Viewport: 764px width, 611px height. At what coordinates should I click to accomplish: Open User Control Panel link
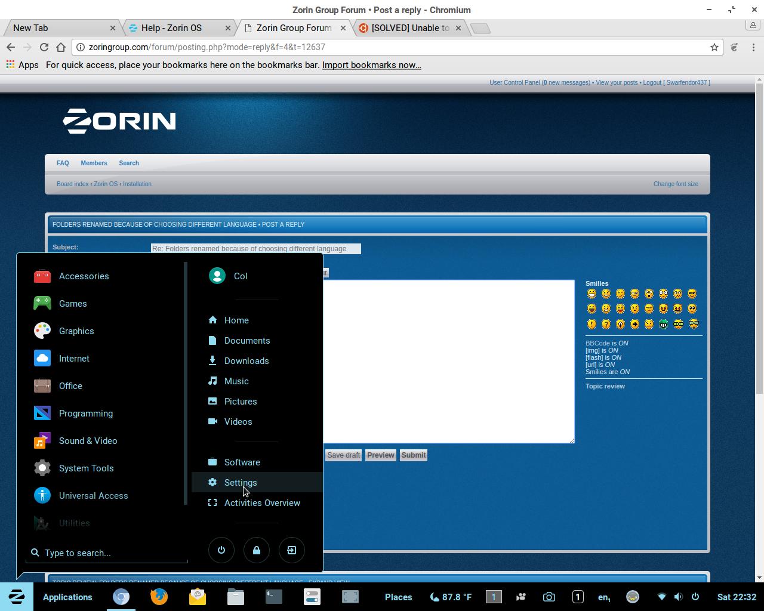click(515, 82)
